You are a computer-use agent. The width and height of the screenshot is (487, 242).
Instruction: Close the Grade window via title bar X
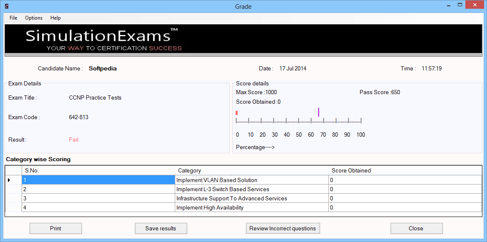pos(475,5)
